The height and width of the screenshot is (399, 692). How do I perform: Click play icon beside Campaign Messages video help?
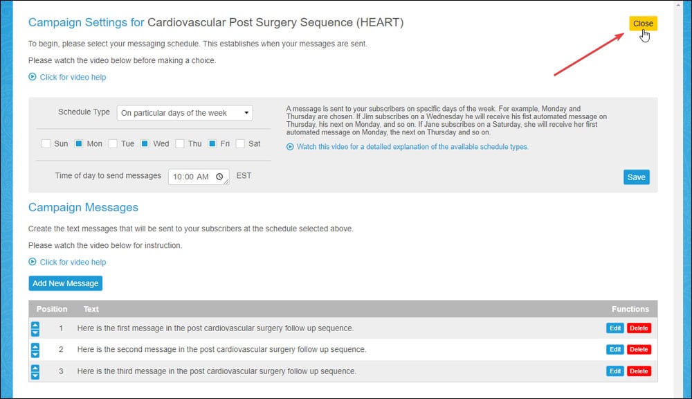(33, 262)
